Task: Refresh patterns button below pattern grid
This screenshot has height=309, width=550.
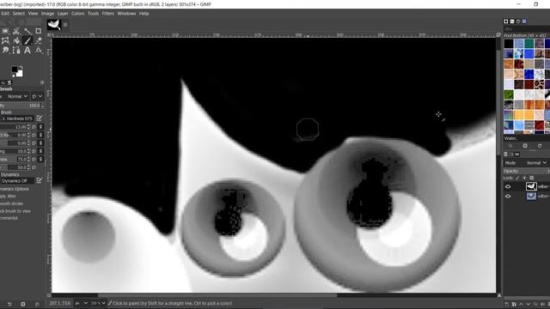Action: 540,146
